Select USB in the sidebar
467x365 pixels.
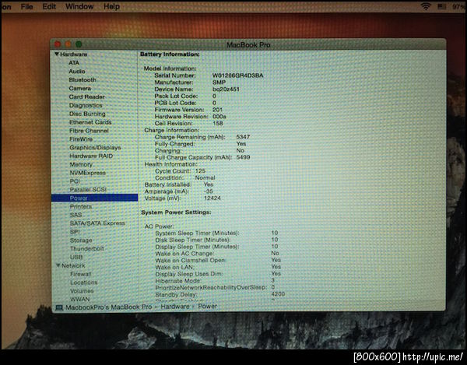click(76, 257)
